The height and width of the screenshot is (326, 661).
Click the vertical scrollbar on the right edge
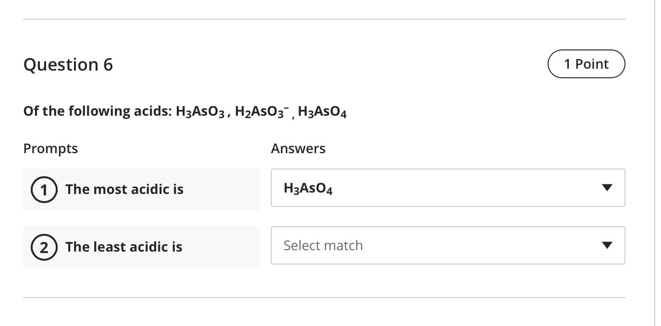[655, 163]
